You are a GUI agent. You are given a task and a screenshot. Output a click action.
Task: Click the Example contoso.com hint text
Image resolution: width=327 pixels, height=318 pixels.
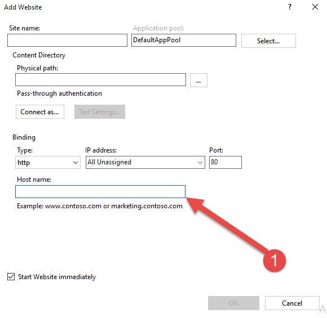pyautogui.click(x=100, y=206)
